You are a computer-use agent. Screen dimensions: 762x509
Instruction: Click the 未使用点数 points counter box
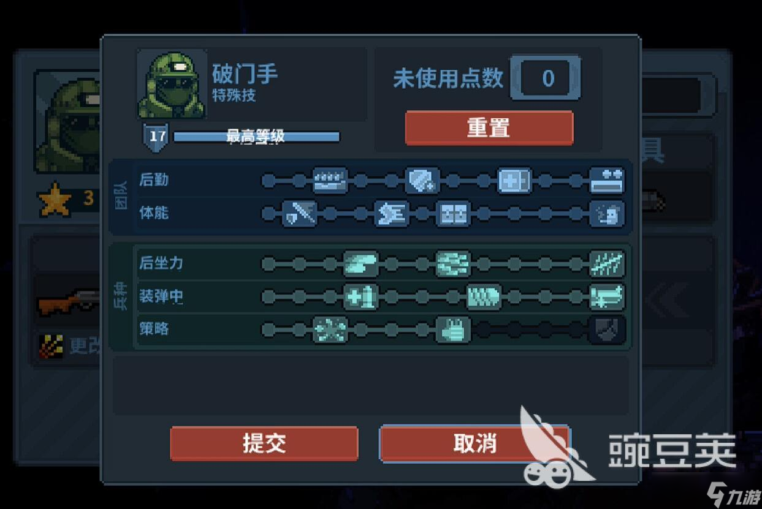546,78
